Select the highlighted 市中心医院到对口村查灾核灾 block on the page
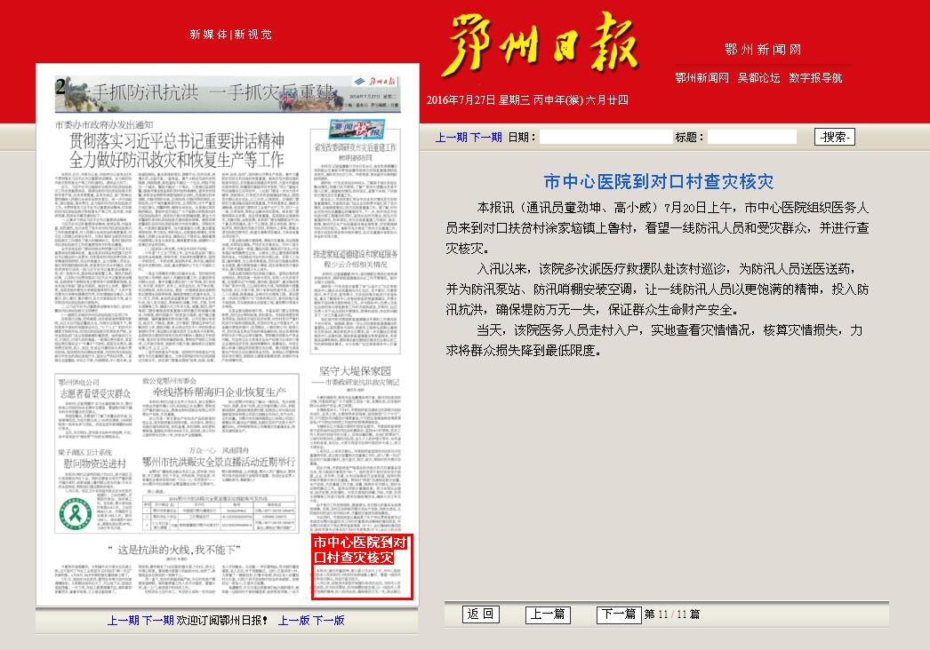The width and height of the screenshot is (930, 650). tap(362, 567)
